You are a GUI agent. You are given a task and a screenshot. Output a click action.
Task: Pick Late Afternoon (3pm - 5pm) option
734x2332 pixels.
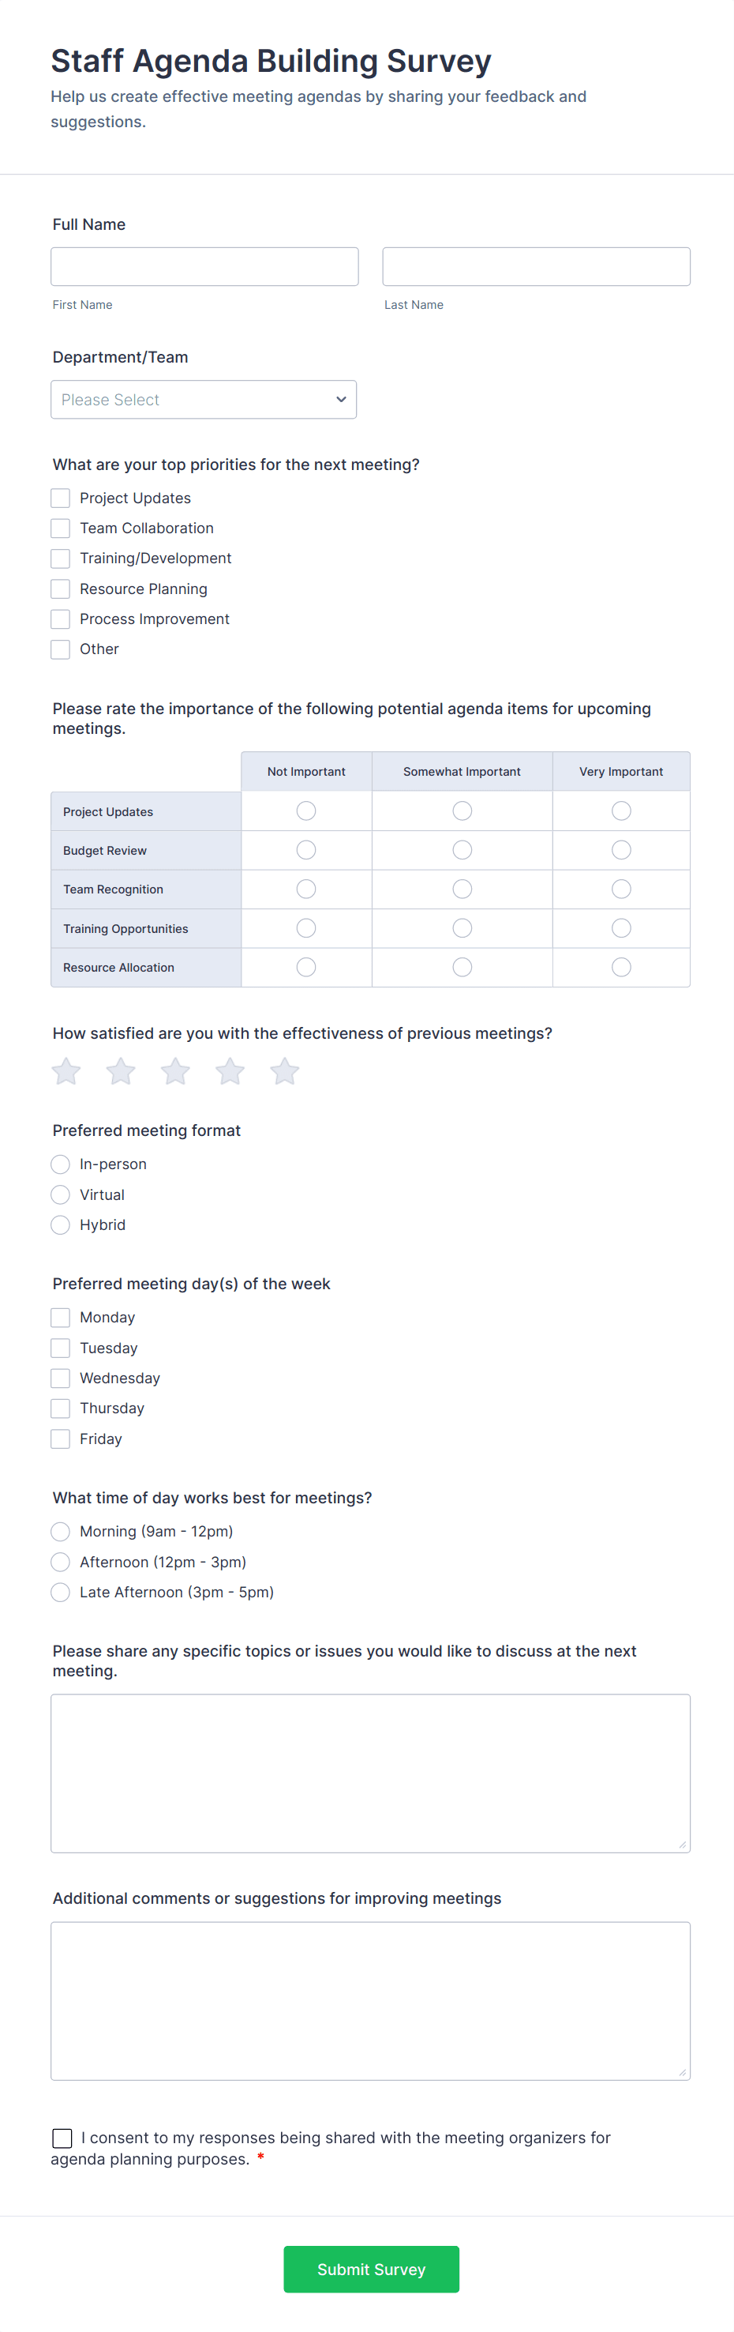tap(60, 1592)
